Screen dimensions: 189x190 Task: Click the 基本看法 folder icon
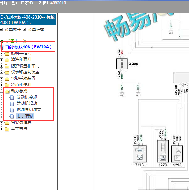tap(7, 129)
